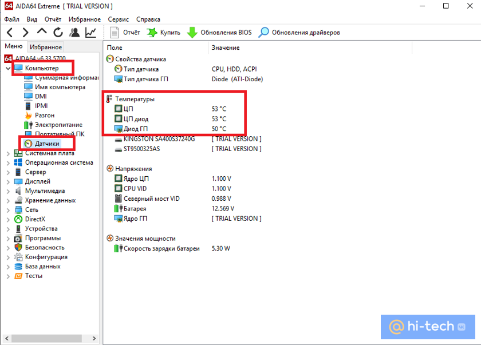Go forward with the right arrow toolbar icon
Image resolution: width=481 pixels, height=345 pixels.
point(25,32)
